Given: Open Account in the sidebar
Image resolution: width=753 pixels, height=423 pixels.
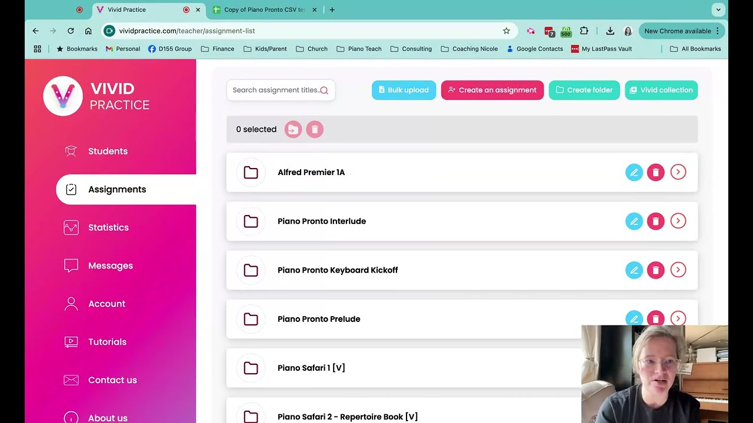Looking at the screenshot, I should point(106,304).
